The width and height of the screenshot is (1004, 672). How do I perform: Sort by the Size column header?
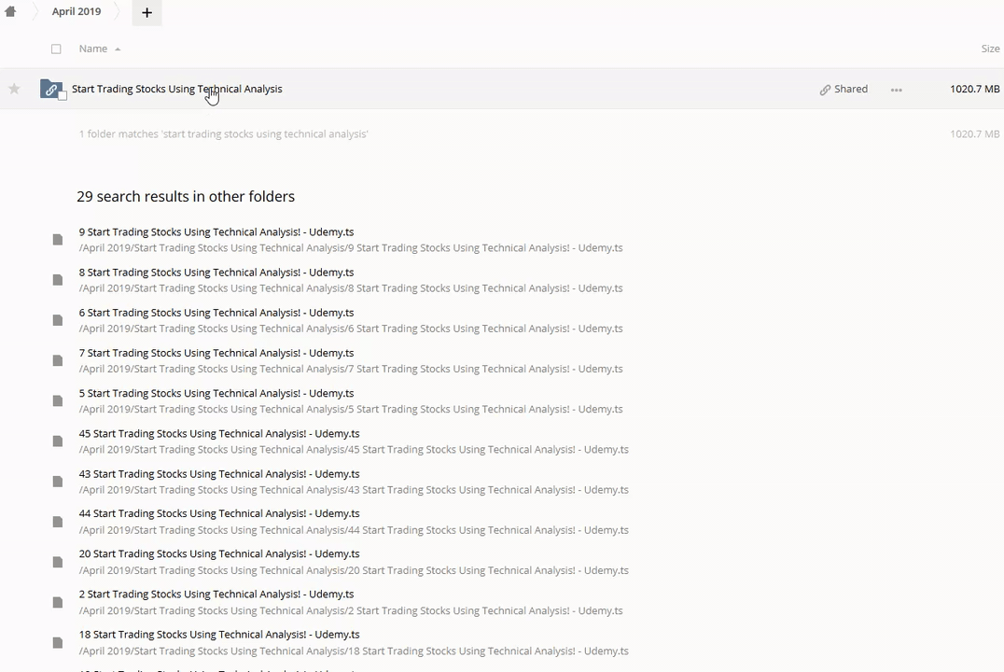coord(990,49)
